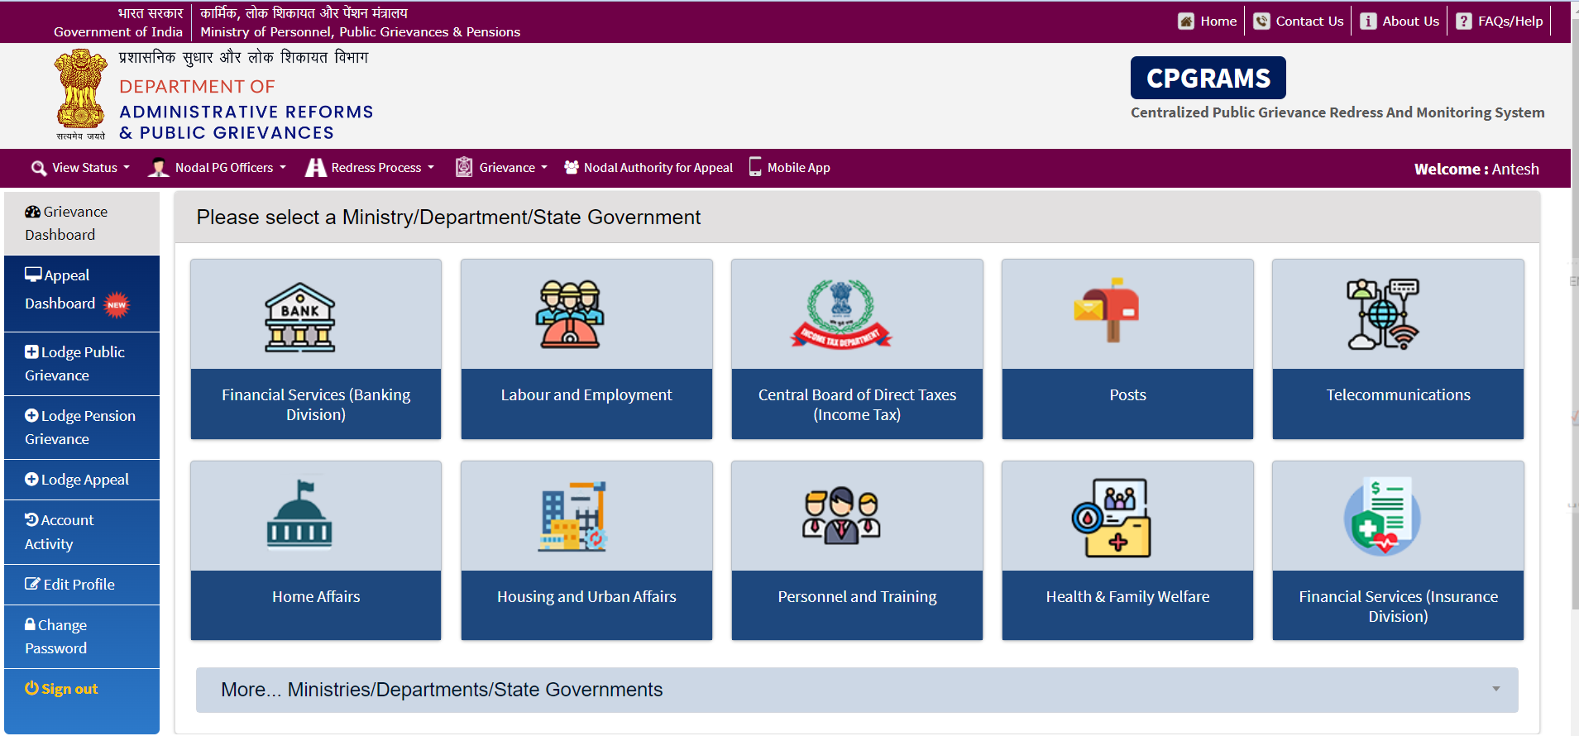The height and width of the screenshot is (736, 1579).
Task: Click the Insurance Division document shield icon
Action: (1382, 516)
